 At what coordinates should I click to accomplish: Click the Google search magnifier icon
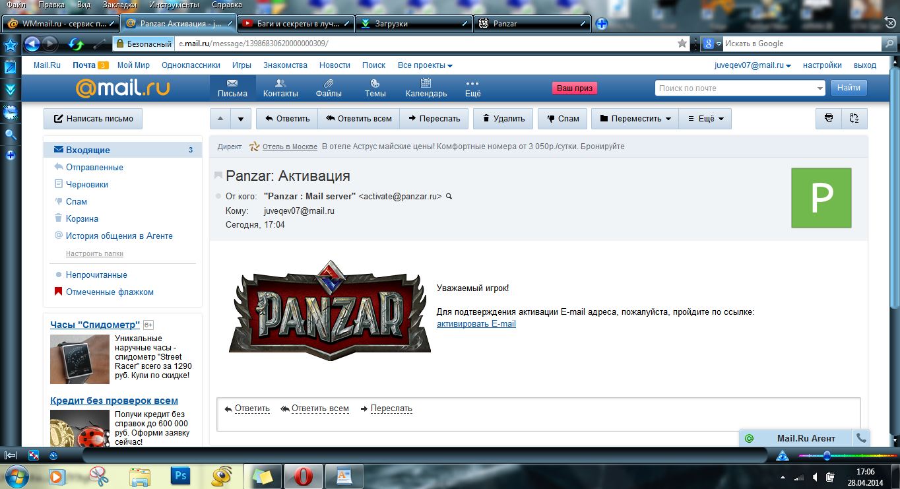pyautogui.click(x=888, y=44)
